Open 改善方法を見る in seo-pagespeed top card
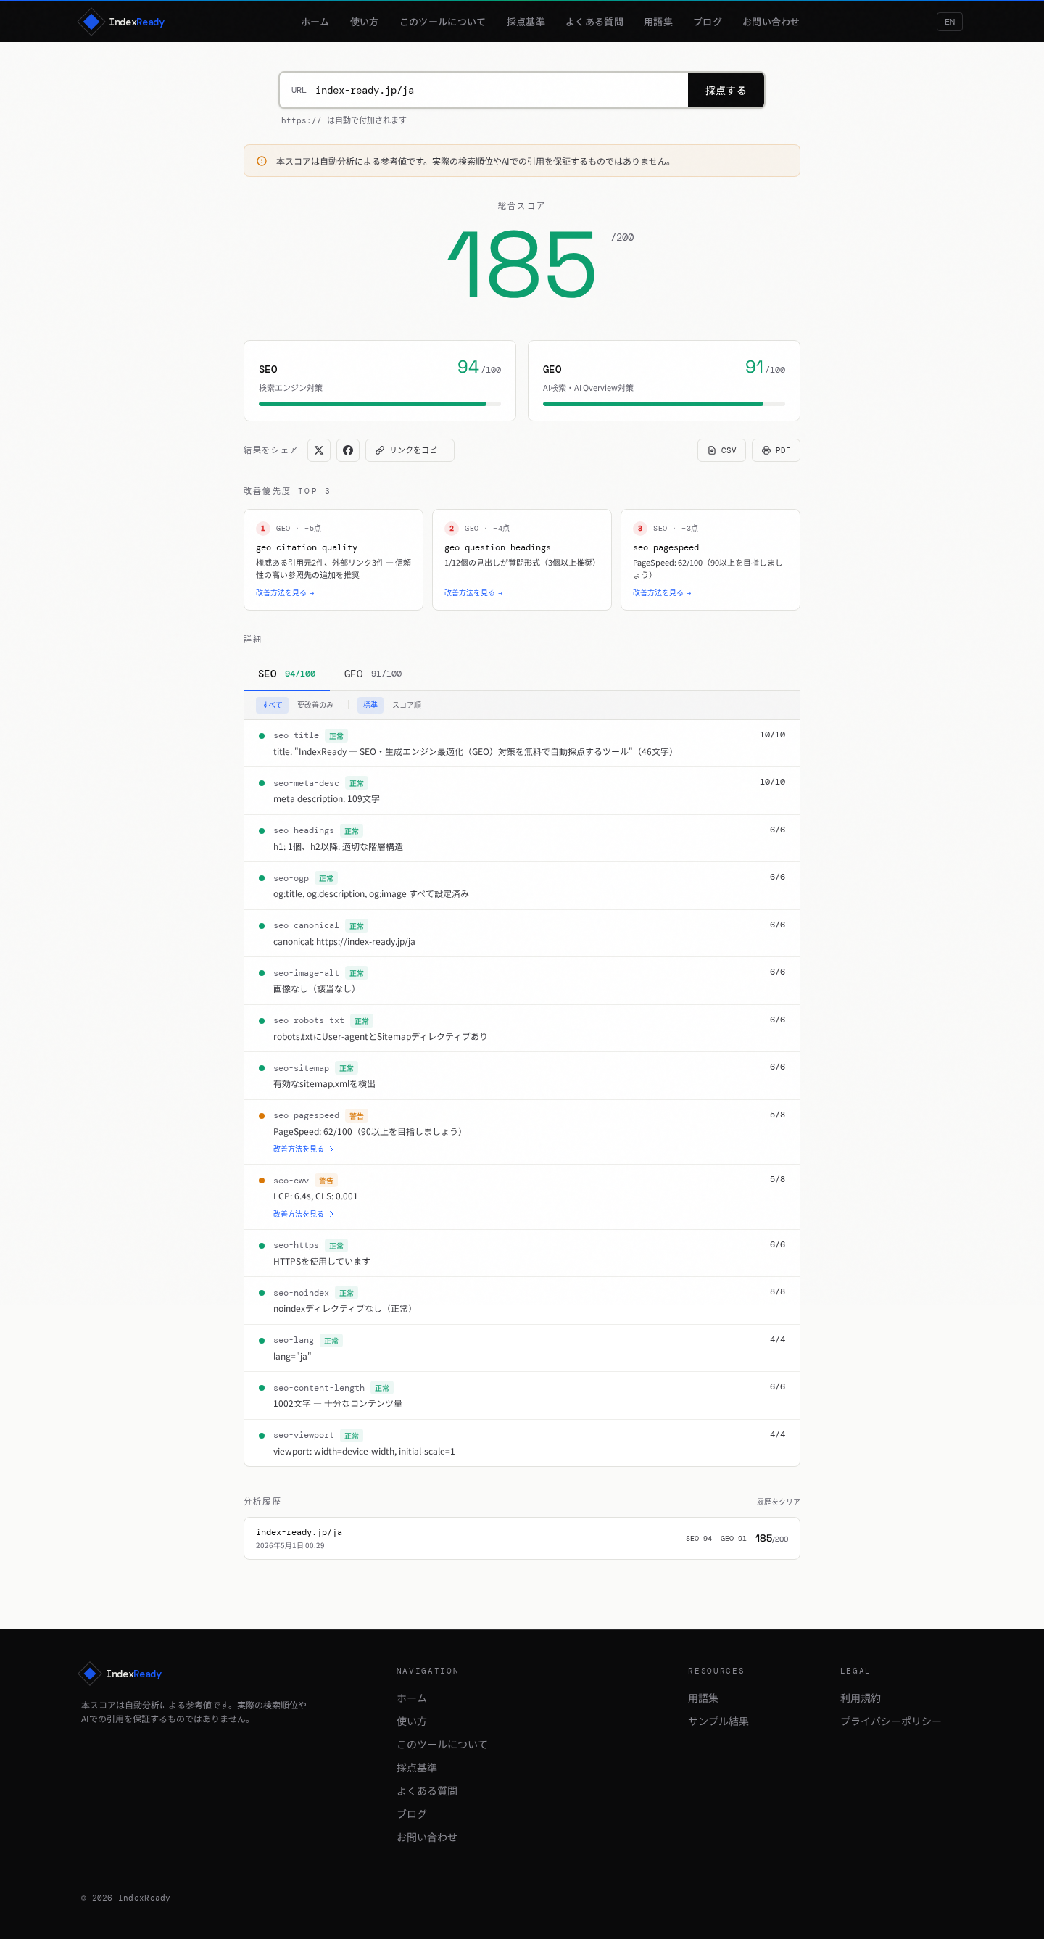The image size is (1044, 1939). [663, 593]
